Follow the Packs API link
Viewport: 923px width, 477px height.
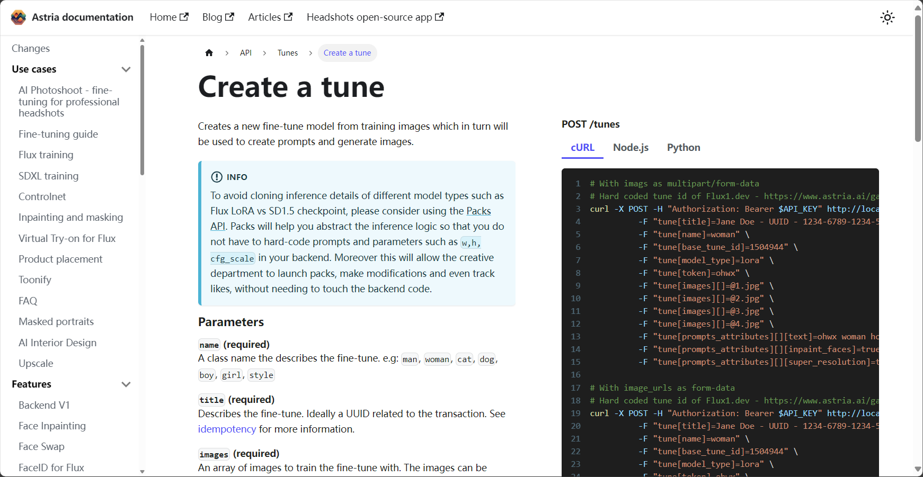[479, 211]
